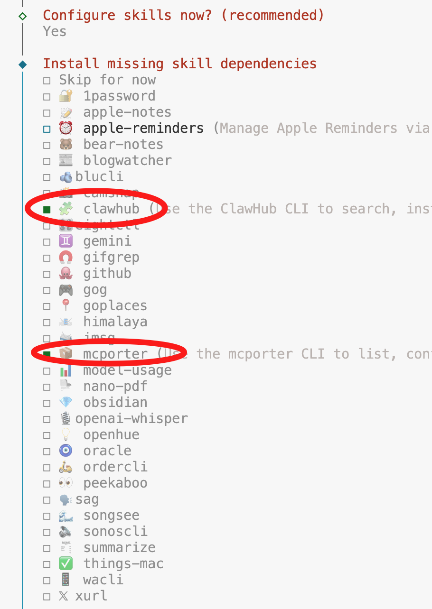Image resolution: width=432 pixels, height=609 pixels.
Task: Click the octopus icon beside github
Action: coord(66,274)
